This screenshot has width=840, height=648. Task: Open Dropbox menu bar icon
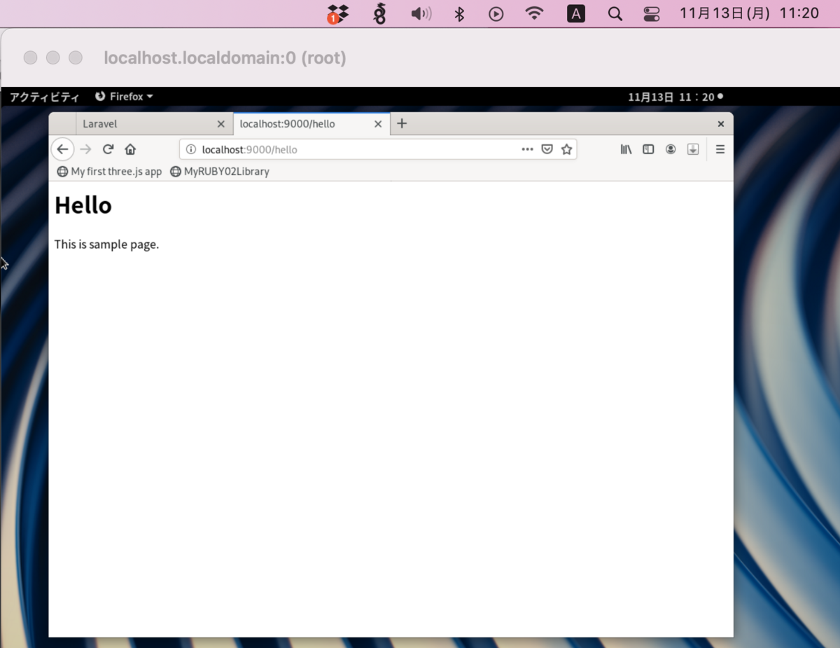pyautogui.click(x=338, y=13)
